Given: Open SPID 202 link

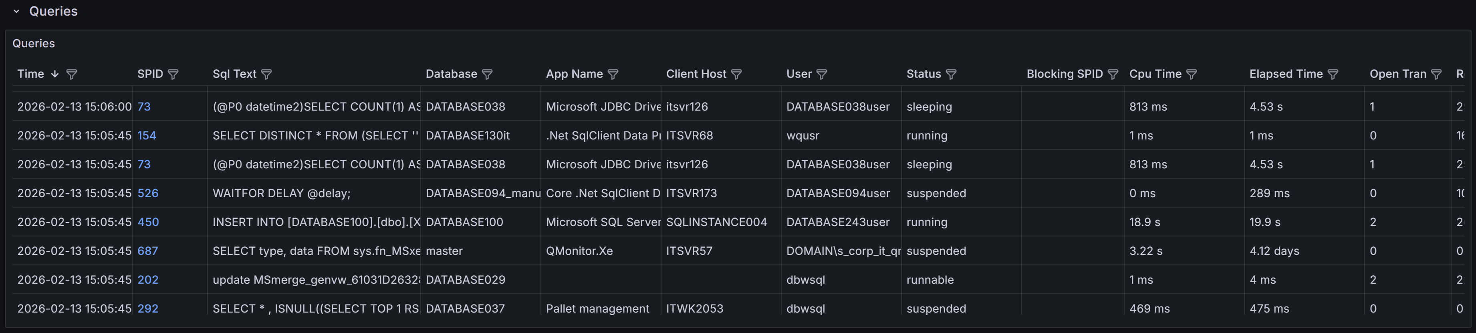Looking at the screenshot, I should point(148,280).
